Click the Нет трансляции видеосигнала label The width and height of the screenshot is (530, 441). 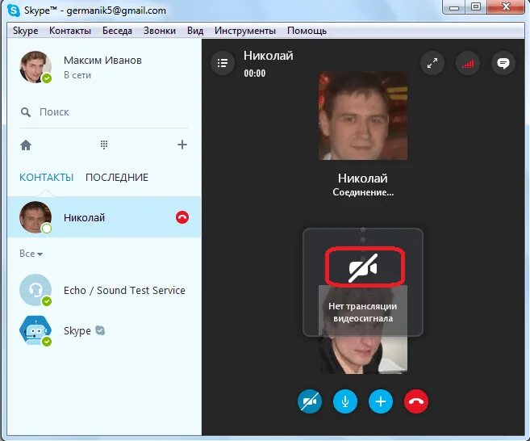pos(363,312)
